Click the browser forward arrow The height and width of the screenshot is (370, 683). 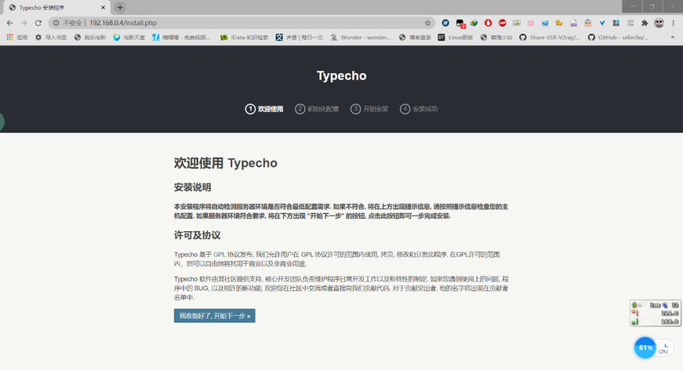coord(24,23)
